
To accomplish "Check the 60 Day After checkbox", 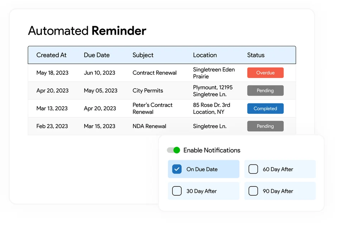I will tap(253, 169).
